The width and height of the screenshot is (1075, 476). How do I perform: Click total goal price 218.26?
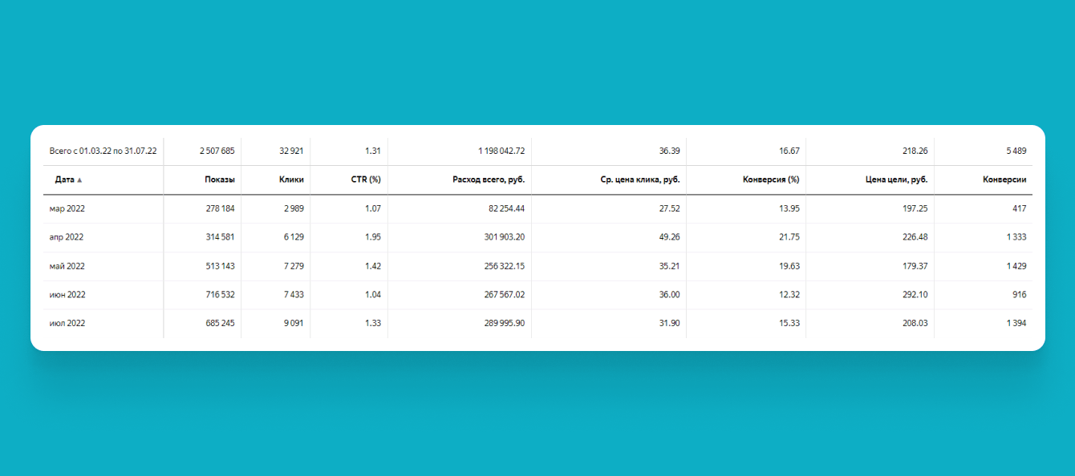[915, 151]
